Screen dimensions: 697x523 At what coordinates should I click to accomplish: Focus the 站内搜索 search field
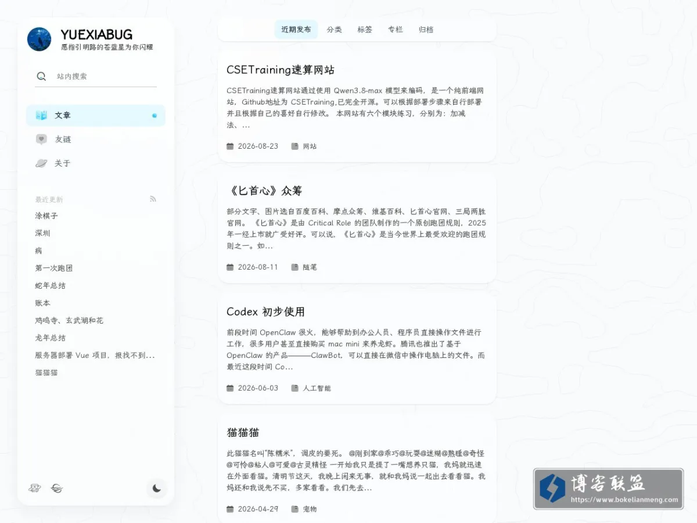pyautogui.click(x=96, y=76)
